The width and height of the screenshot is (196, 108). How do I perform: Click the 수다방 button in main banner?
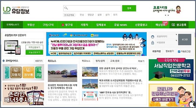[53, 53]
